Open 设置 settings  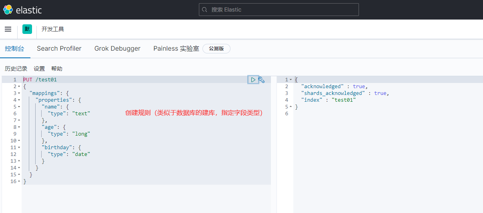tap(39, 69)
